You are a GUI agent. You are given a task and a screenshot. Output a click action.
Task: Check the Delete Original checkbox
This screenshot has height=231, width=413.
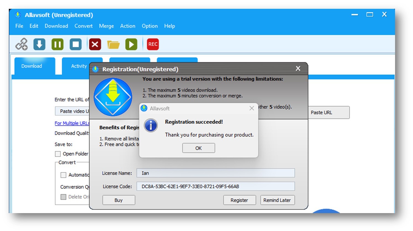63,197
